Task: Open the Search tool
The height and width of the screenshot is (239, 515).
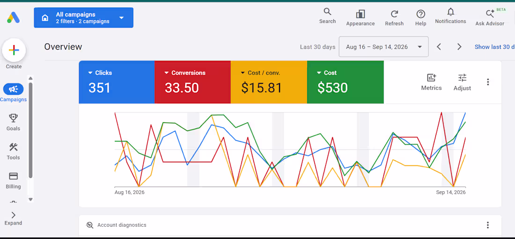Action: 327,16
